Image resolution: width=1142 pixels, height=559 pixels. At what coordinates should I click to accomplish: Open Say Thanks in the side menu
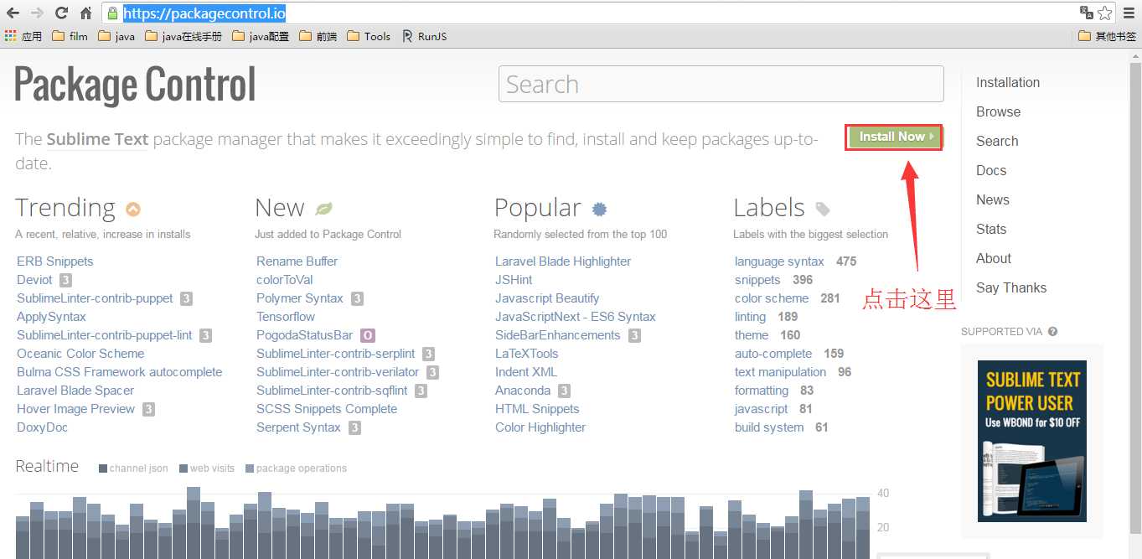click(1011, 287)
